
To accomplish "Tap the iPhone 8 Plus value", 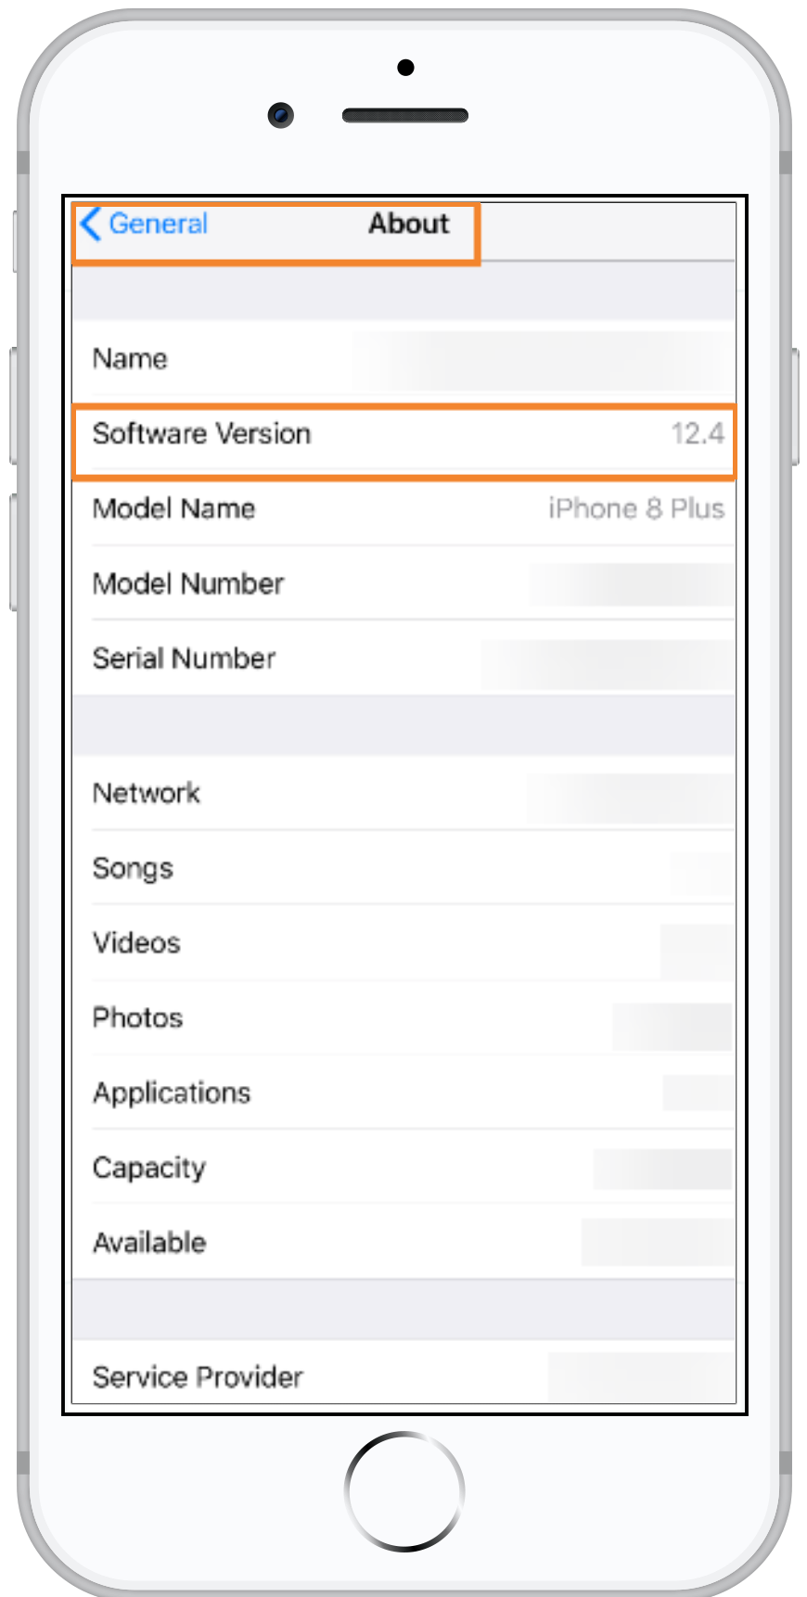I will tap(636, 508).
